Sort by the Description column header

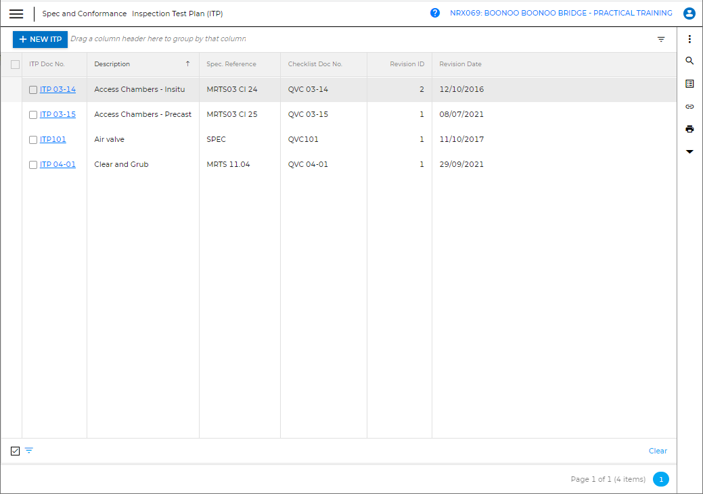tap(112, 64)
